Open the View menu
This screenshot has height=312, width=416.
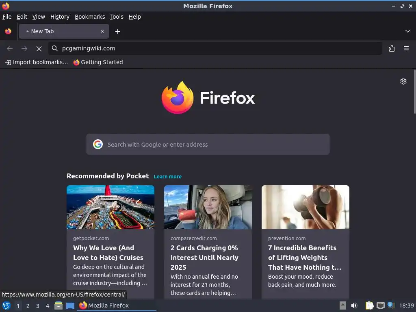39,17
